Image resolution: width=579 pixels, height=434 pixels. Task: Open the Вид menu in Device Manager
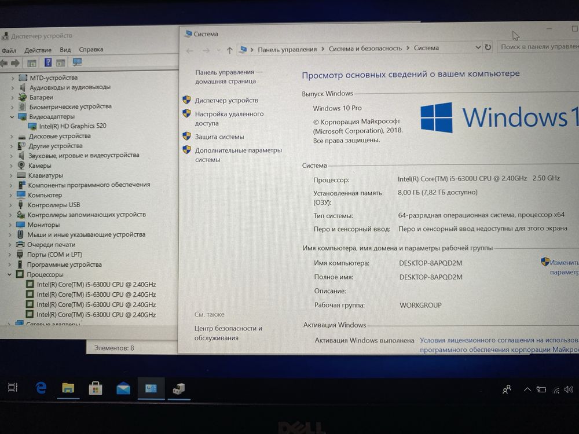click(65, 49)
